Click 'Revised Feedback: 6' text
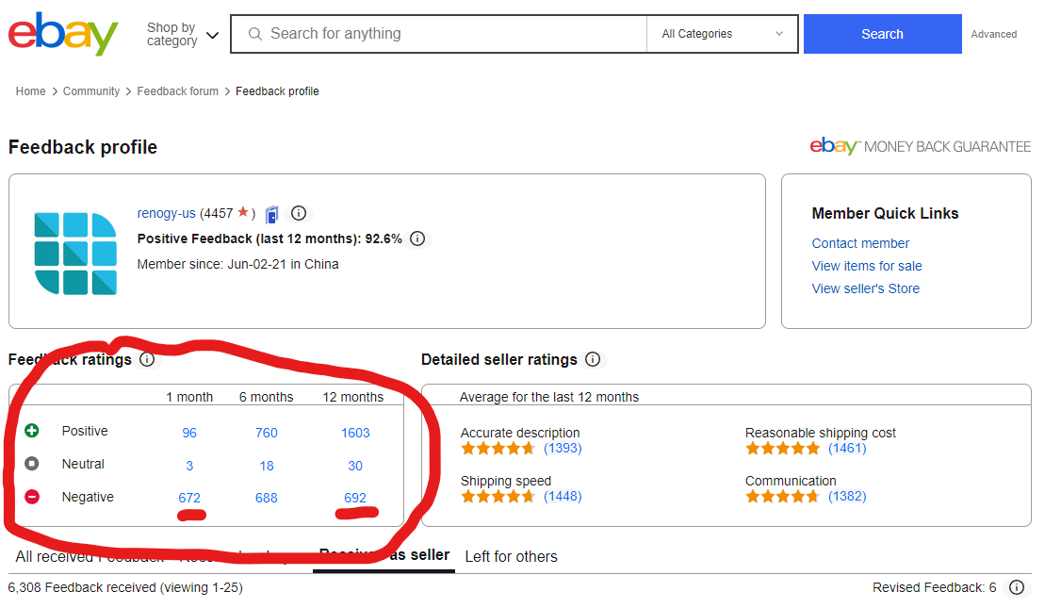 tap(934, 587)
